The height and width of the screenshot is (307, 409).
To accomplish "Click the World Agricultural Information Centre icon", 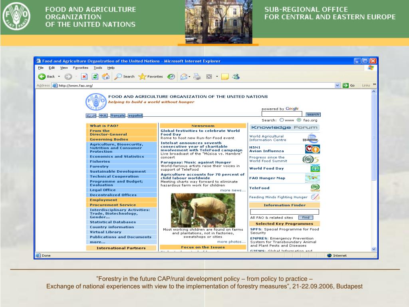I will pos(311,138).
